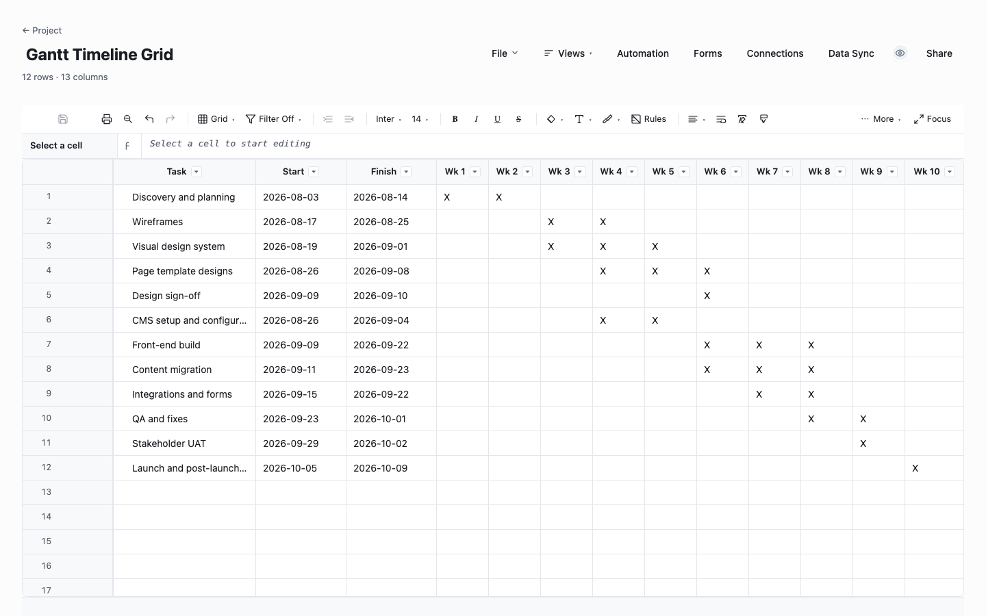Image resolution: width=986 pixels, height=616 pixels.
Task: Open the font size 14 dropdown
Action: pos(420,119)
